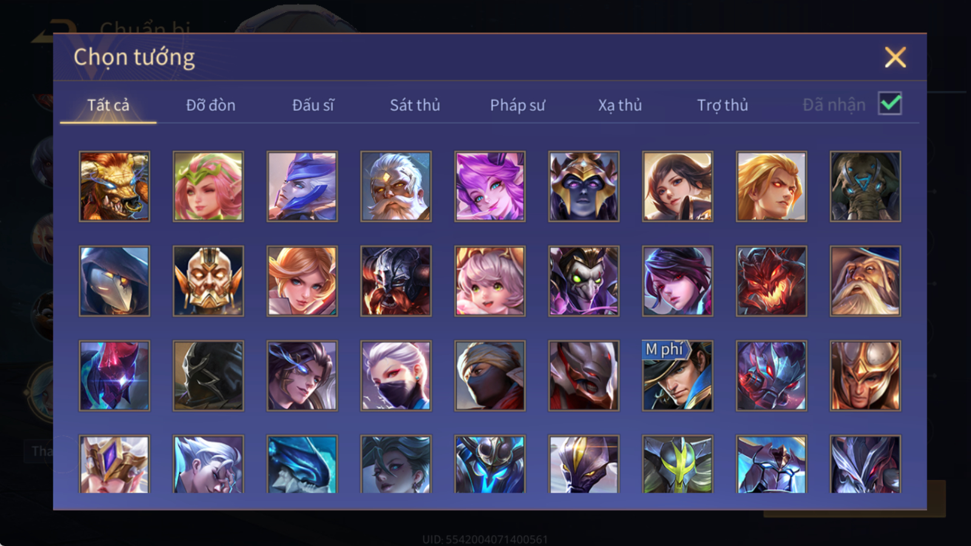This screenshot has width=971, height=546.
Task: Select the hooded plague-beak mask hero
Action: [114, 281]
